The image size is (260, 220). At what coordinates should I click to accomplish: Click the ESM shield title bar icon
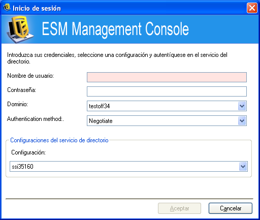(7, 8)
